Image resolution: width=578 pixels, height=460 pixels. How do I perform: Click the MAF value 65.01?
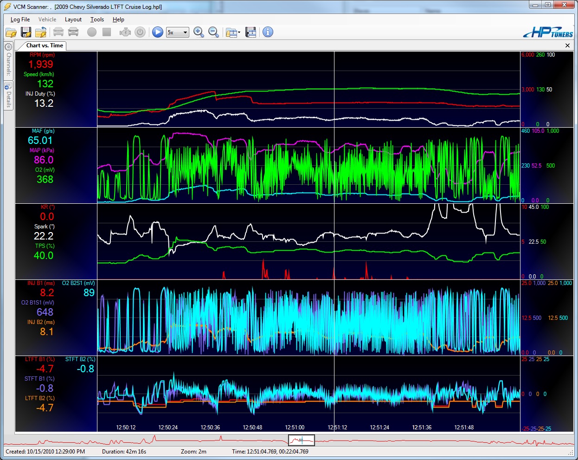[x=40, y=141]
